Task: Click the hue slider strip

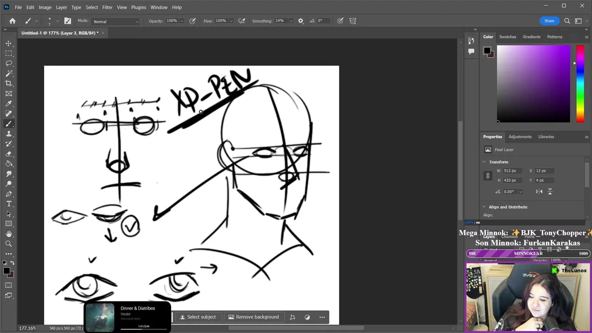Action: [x=580, y=84]
